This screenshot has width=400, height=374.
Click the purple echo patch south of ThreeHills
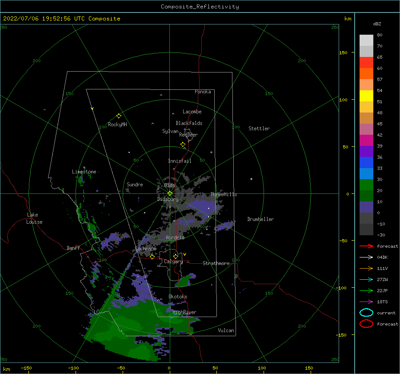click(x=204, y=207)
